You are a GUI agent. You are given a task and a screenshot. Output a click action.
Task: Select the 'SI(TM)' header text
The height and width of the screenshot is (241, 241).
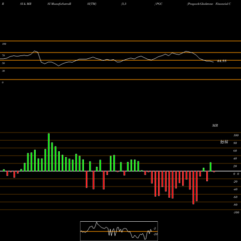click(92, 4)
